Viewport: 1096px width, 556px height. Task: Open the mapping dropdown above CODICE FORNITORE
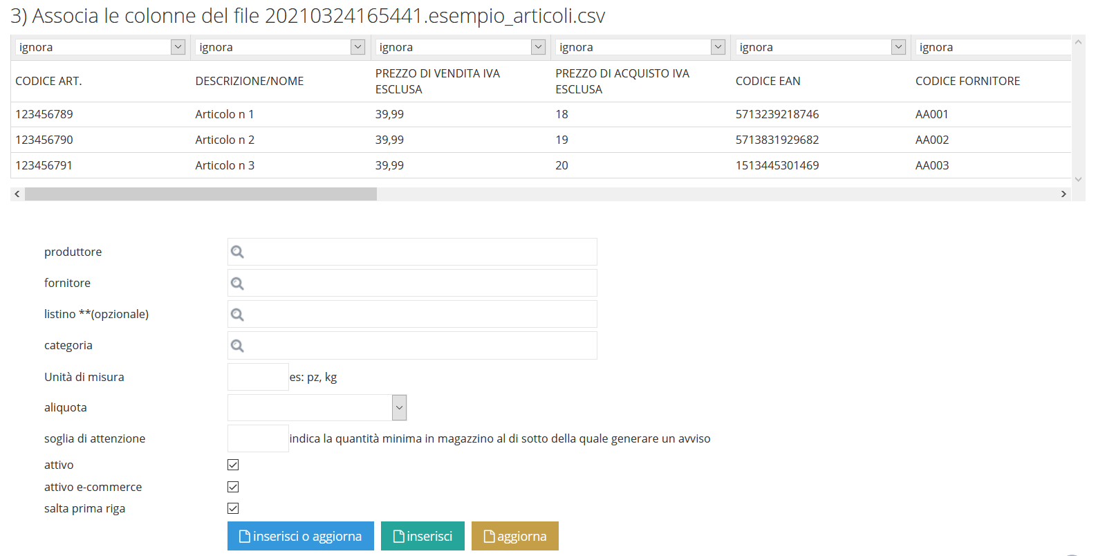click(x=993, y=47)
